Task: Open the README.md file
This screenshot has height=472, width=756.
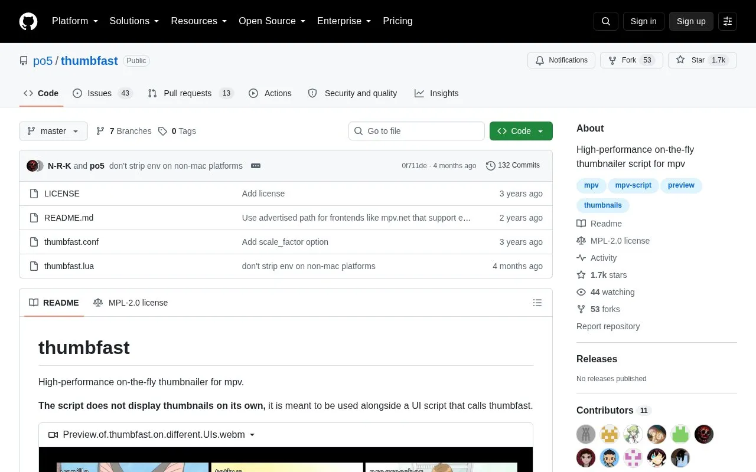Action: [x=69, y=218]
